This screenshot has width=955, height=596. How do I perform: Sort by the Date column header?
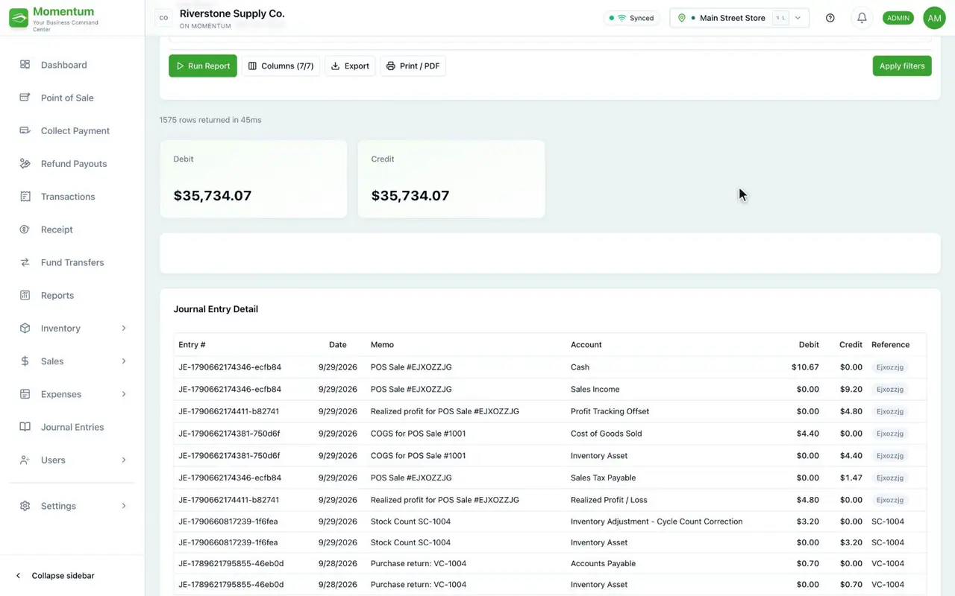click(338, 345)
